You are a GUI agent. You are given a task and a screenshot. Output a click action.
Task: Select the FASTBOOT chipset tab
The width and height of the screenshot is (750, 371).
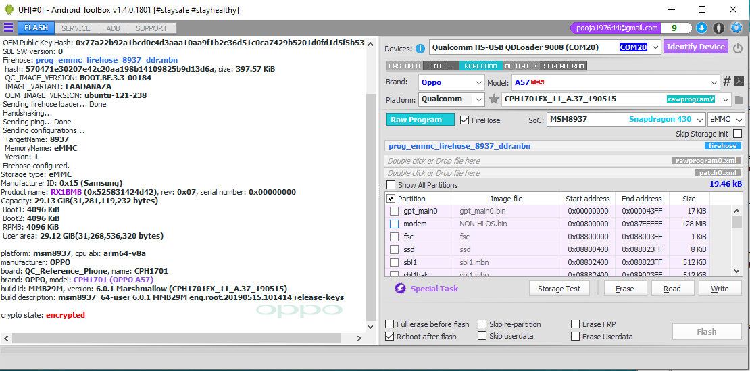(403, 66)
